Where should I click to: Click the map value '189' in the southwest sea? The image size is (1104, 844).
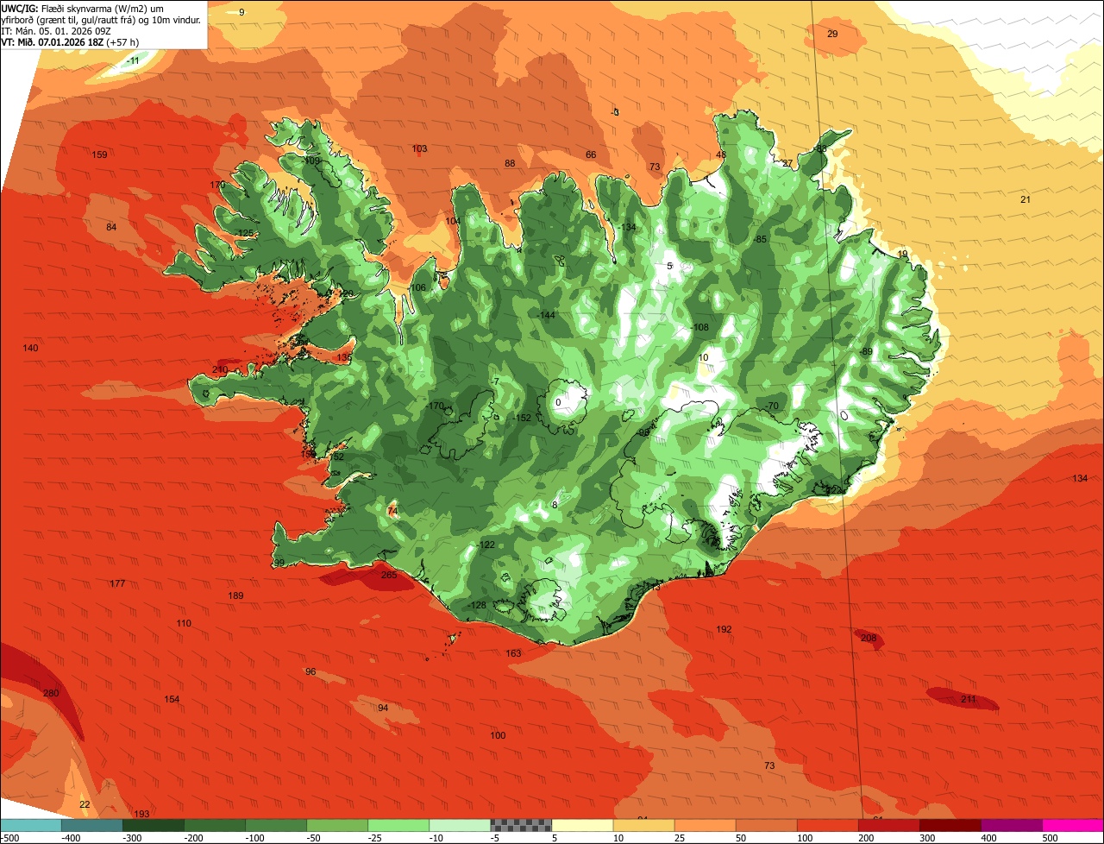click(235, 596)
